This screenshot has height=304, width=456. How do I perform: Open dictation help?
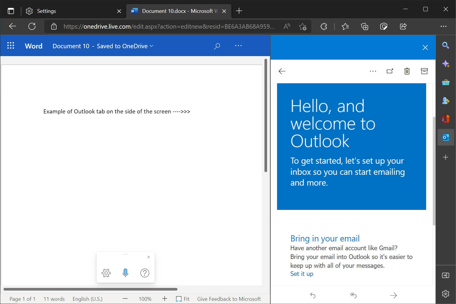(145, 273)
